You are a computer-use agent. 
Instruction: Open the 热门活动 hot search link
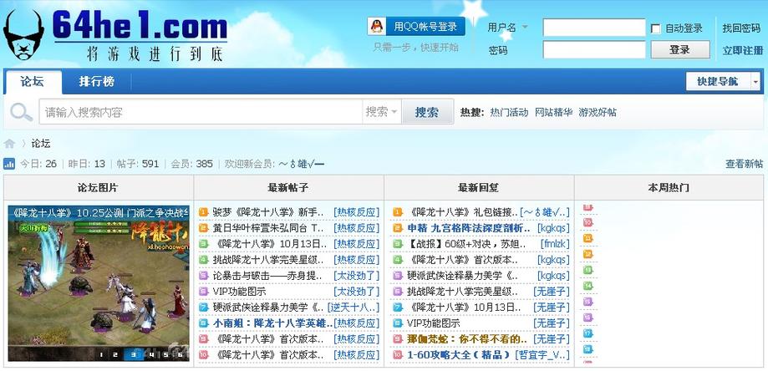pyautogui.click(x=509, y=112)
